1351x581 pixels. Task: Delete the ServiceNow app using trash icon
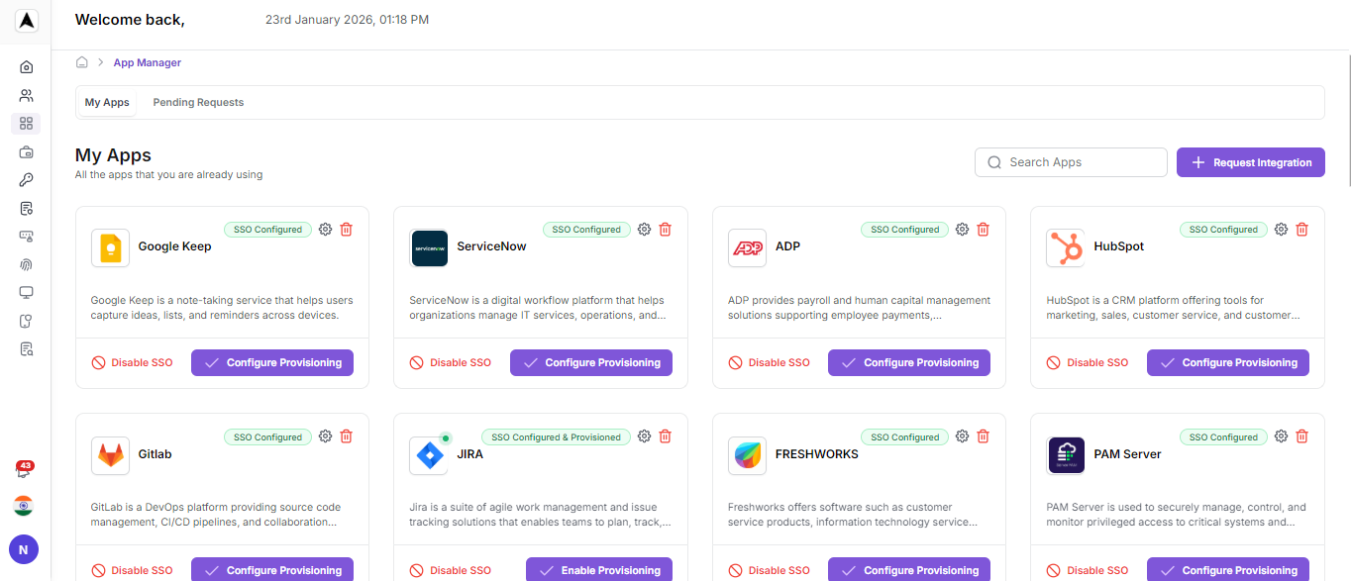pyautogui.click(x=665, y=230)
